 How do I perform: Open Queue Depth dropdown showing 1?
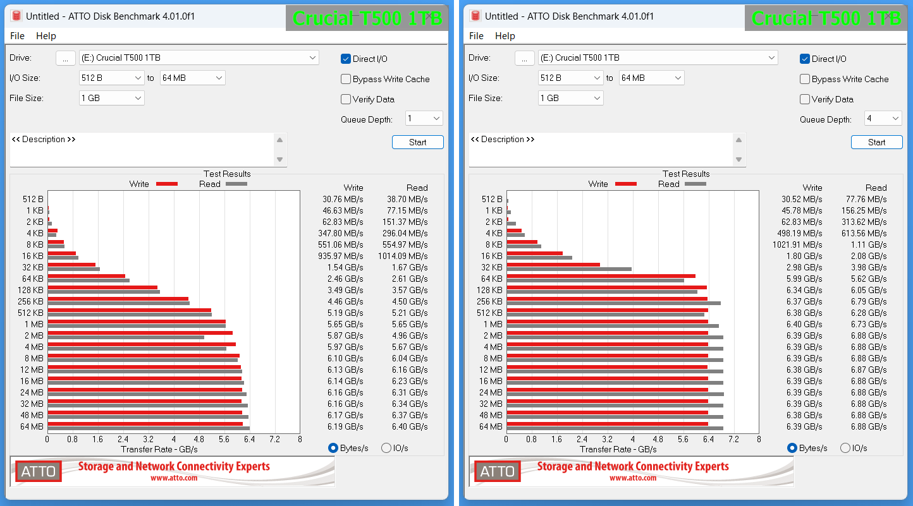tap(424, 118)
